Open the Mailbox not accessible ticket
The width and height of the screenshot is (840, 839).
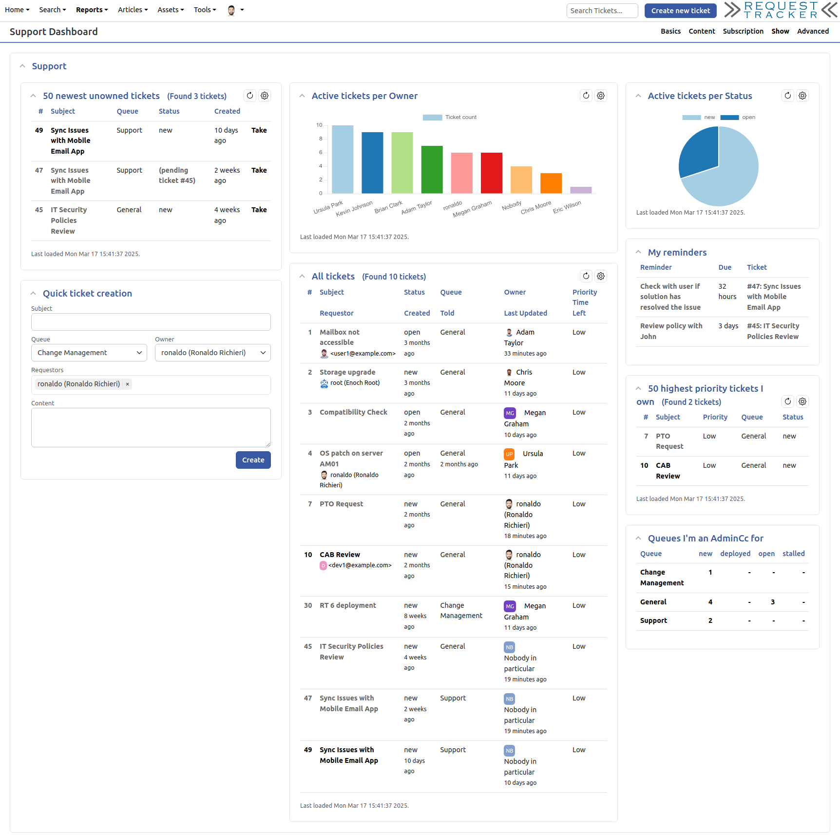coord(340,337)
